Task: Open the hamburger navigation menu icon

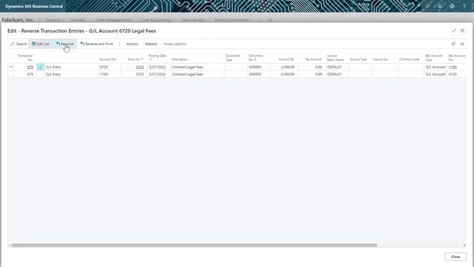Action: coord(270,20)
